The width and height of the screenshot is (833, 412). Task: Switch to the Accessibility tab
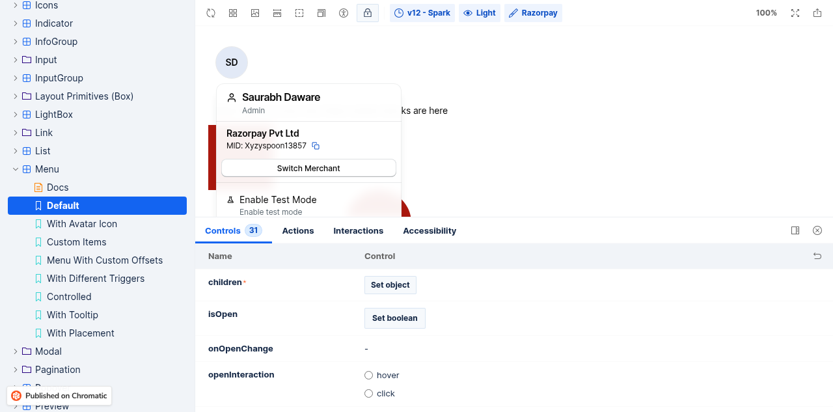coord(430,230)
